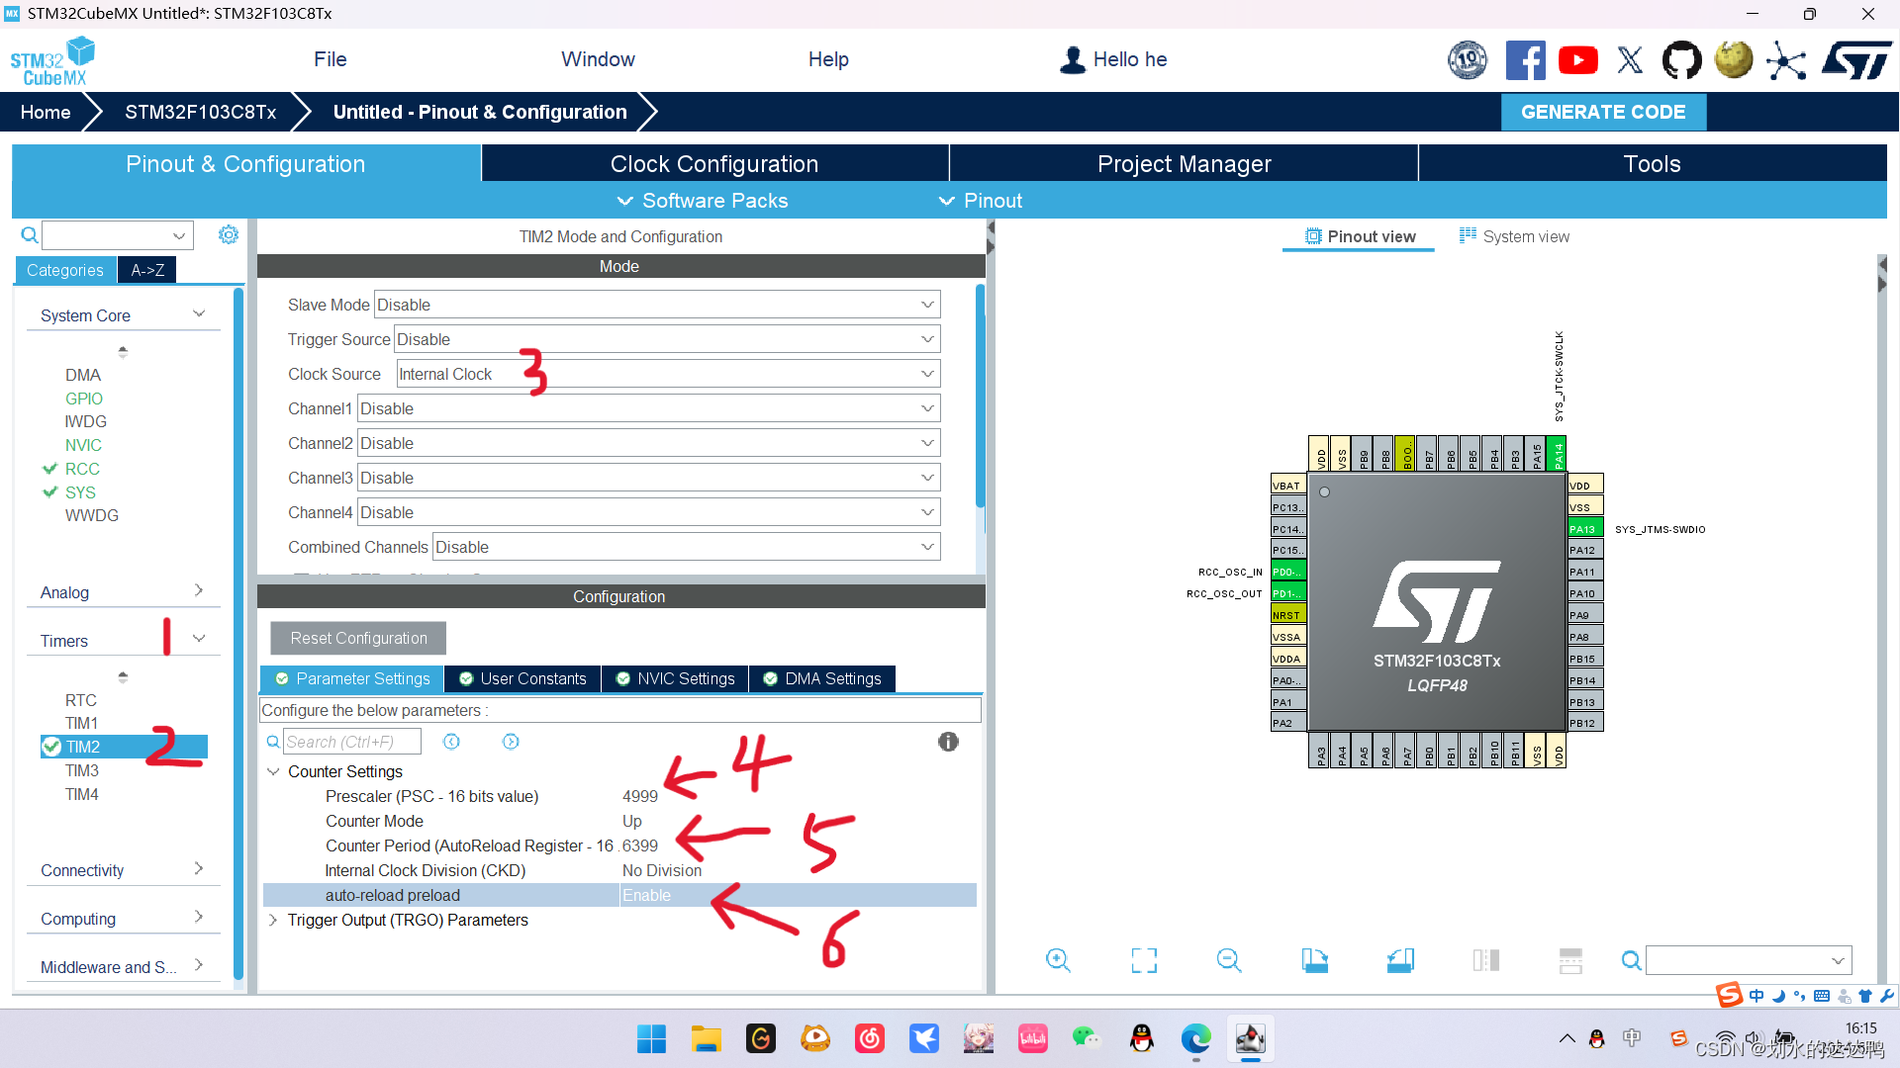Image resolution: width=1900 pixels, height=1068 pixels.
Task: Open Software Packs menu
Action: point(703,201)
